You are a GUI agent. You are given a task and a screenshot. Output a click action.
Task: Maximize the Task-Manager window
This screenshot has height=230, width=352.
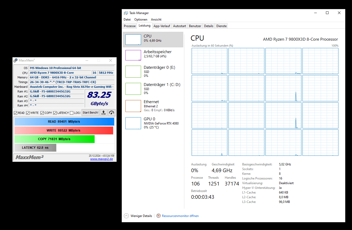pyautogui.click(x=327, y=13)
